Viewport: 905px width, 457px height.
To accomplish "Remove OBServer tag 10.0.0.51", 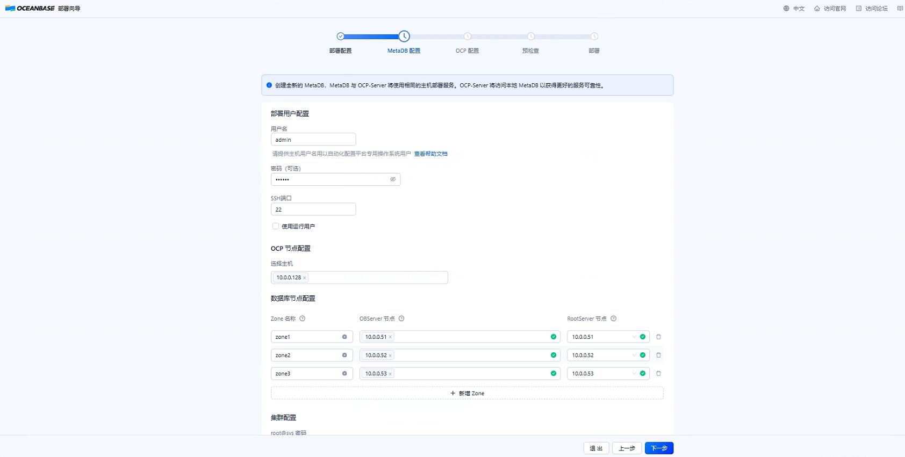I will coord(390,337).
